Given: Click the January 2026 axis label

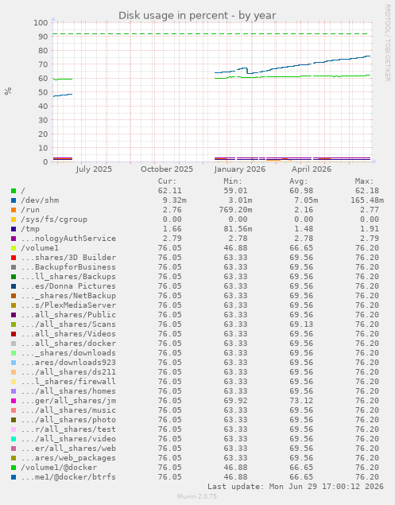Looking at the screenshot, I should point(240,169).
